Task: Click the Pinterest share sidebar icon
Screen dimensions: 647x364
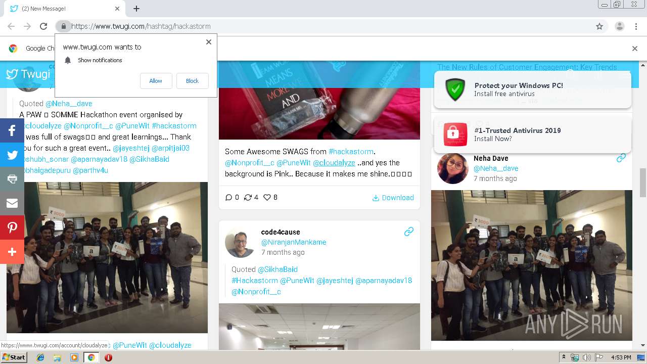Action: [12, 227]
